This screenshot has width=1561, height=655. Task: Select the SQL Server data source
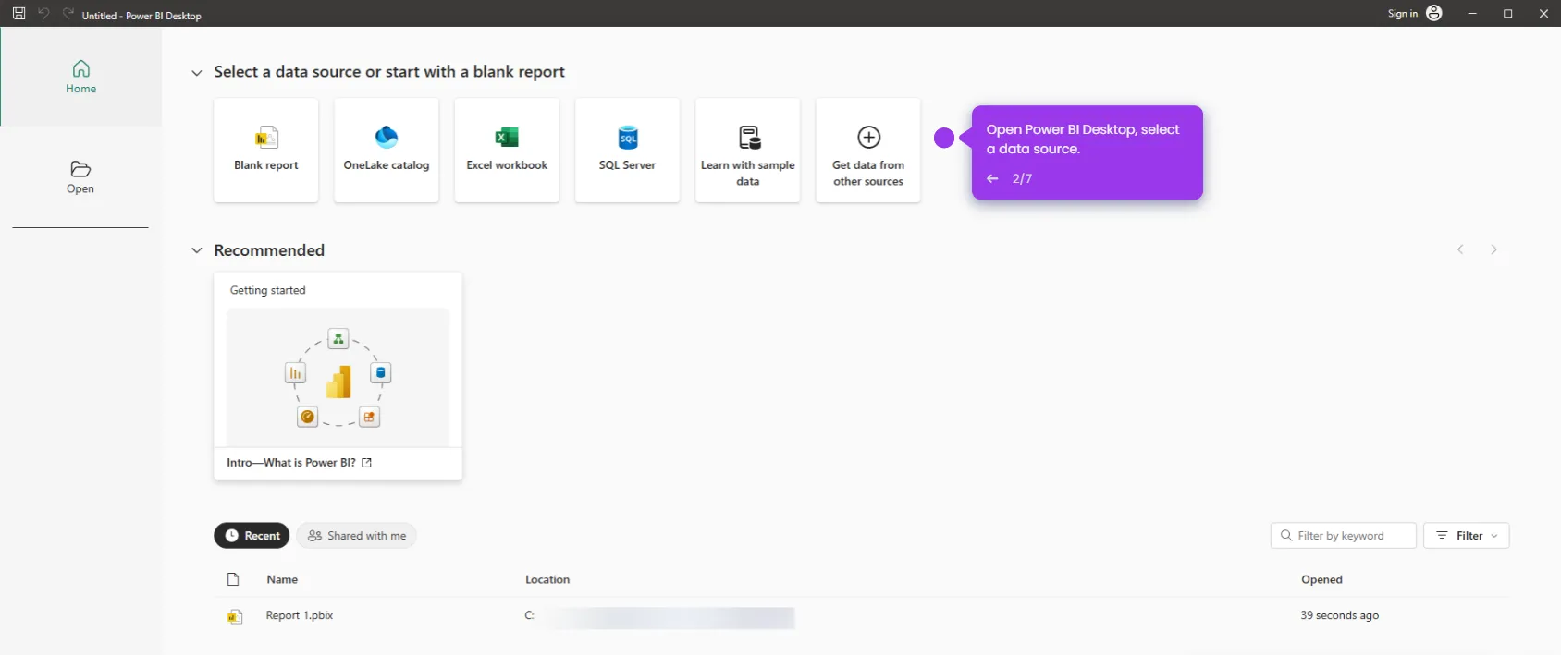click(627, 150)
